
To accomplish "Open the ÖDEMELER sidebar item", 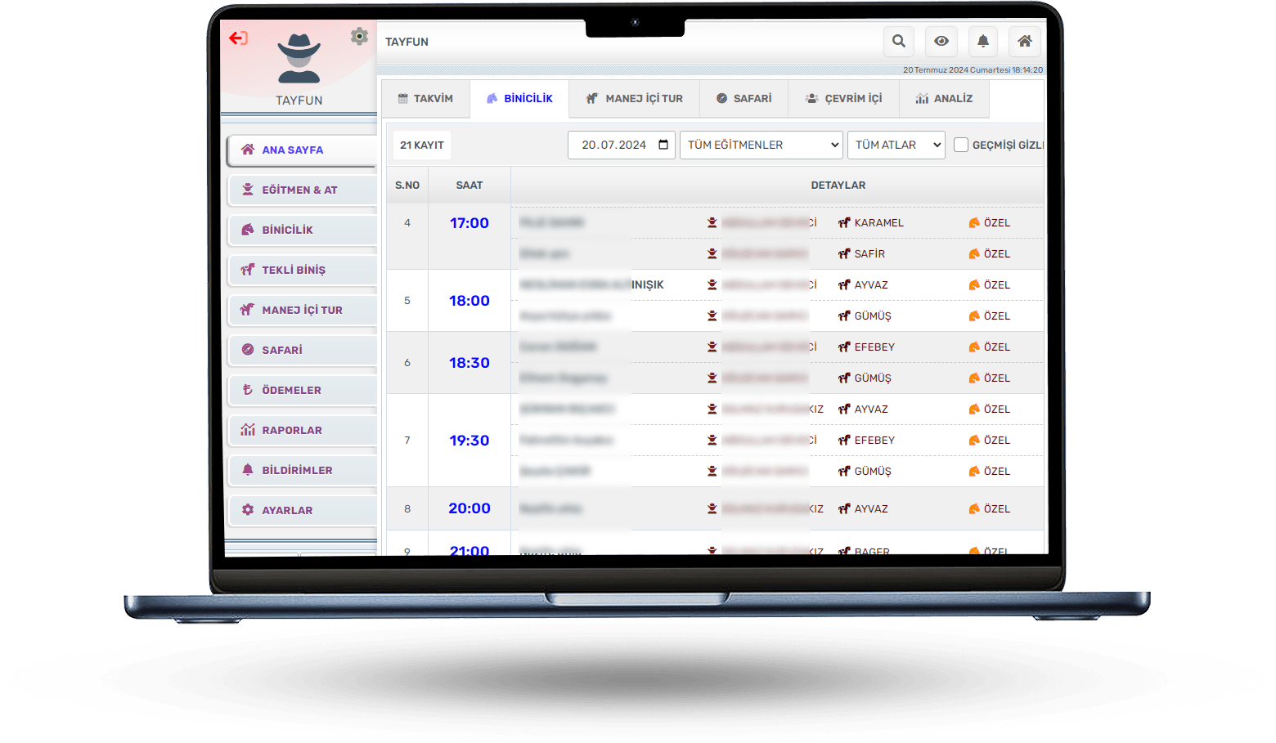I will pyautogui.click(x=302, y=391).
